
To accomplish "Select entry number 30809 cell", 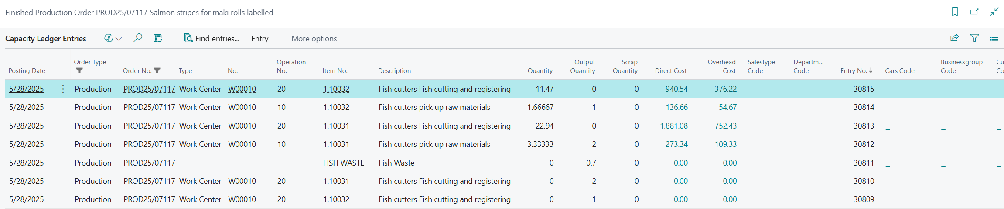I will [x=864, y=199].
